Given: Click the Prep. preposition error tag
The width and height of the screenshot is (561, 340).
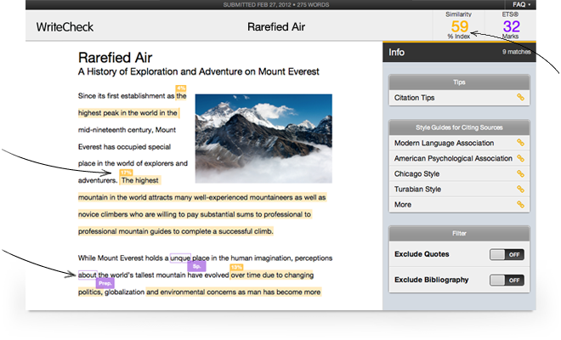Looking at the screenshot, I should click(105, 283).
